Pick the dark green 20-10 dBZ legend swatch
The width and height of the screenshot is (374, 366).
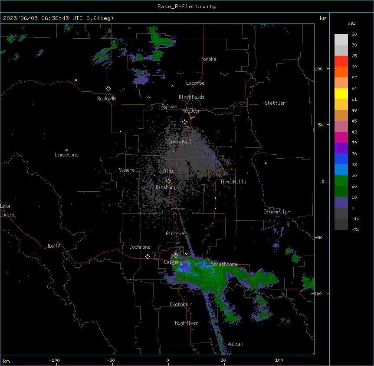341,191
